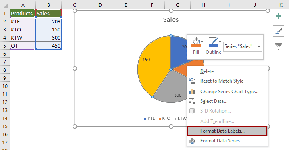The width and height of the screenshot is (289, 150).
Task: Click the chart's top-left resize handle
Action: point(75,11)
